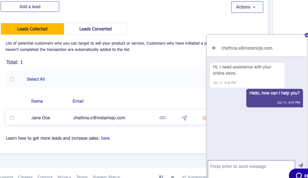The image size is (308, 178).
Task: Open the System Status footer link
Action: [107, 177]
